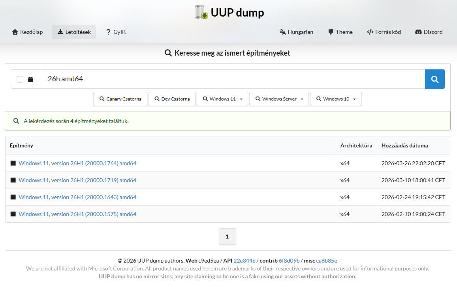Select the Letöltések tab

click(x=74, y=32)
